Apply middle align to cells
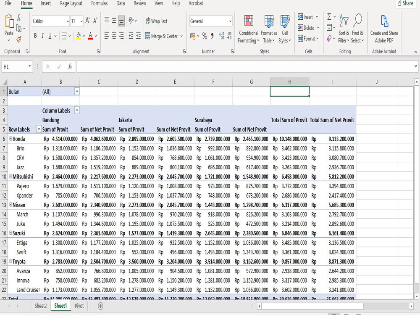Image resolution: width=420 pixels, height=315 pixels. click(x=114, y=21)
